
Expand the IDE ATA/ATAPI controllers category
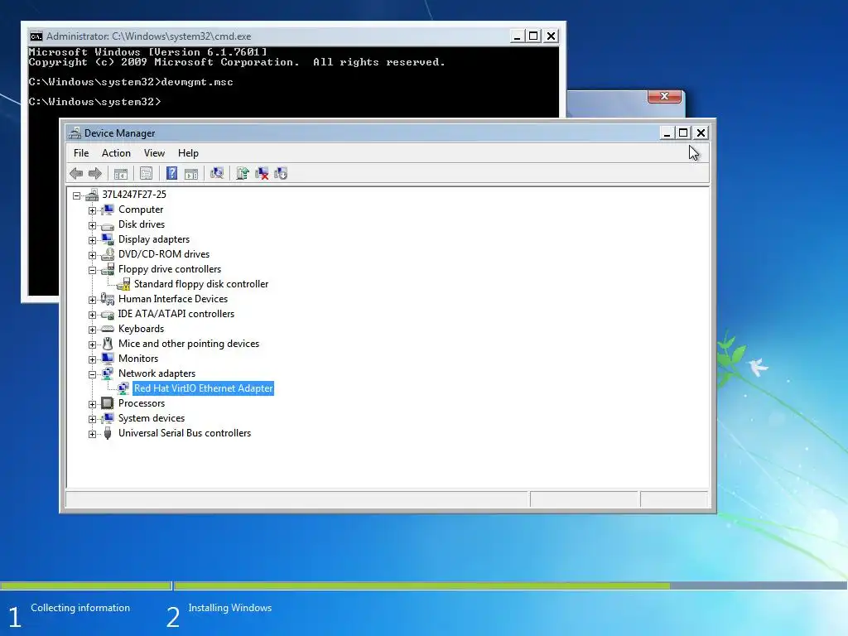tap(93, 315)
